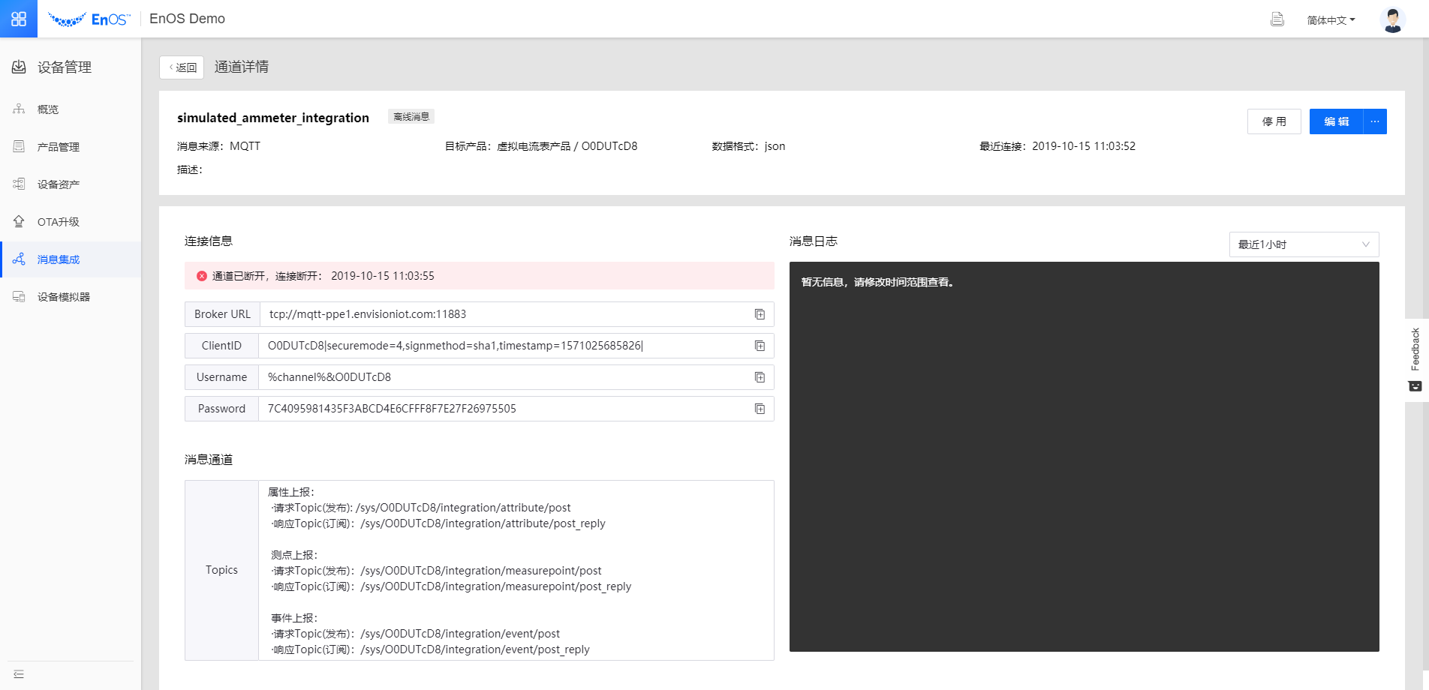
Task: Copy the Password value
Action: (760, 409)
